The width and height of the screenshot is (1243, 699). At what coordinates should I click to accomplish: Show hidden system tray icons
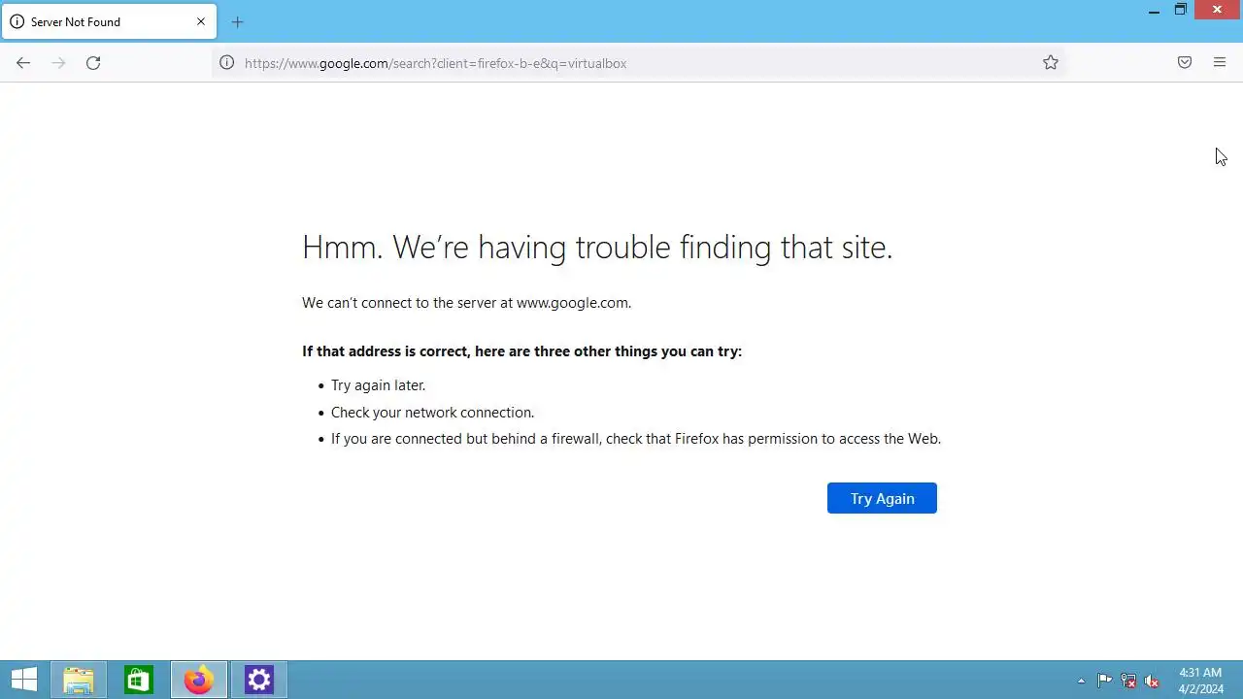point(1081,681)
